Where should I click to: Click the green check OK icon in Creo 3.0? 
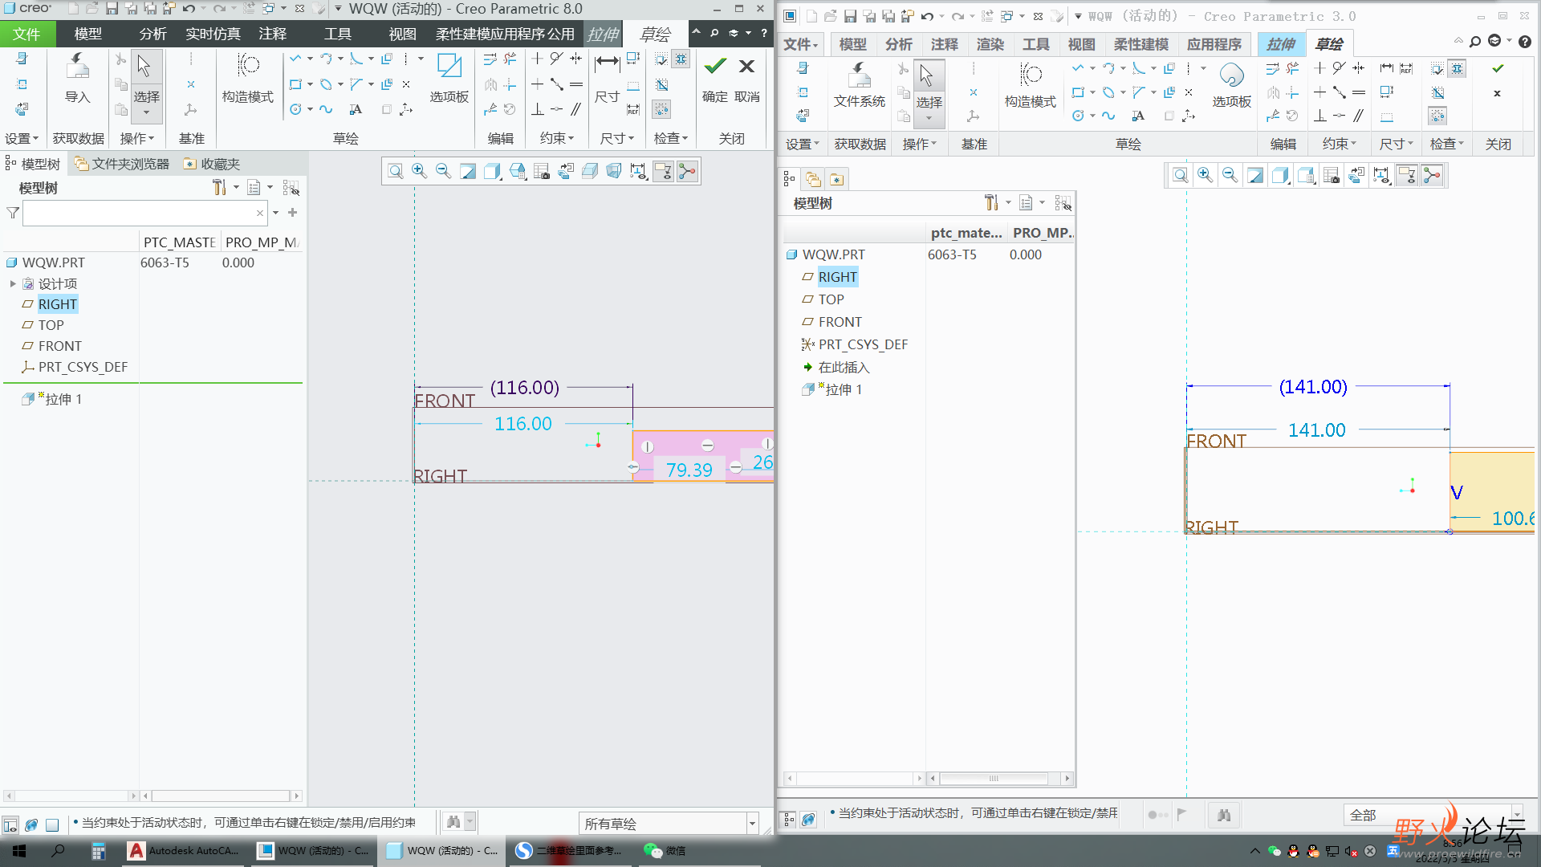[1498, 68]
